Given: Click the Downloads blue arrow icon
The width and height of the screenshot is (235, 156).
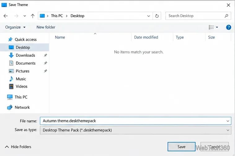Looking at the screenshot, I should 11,55.
